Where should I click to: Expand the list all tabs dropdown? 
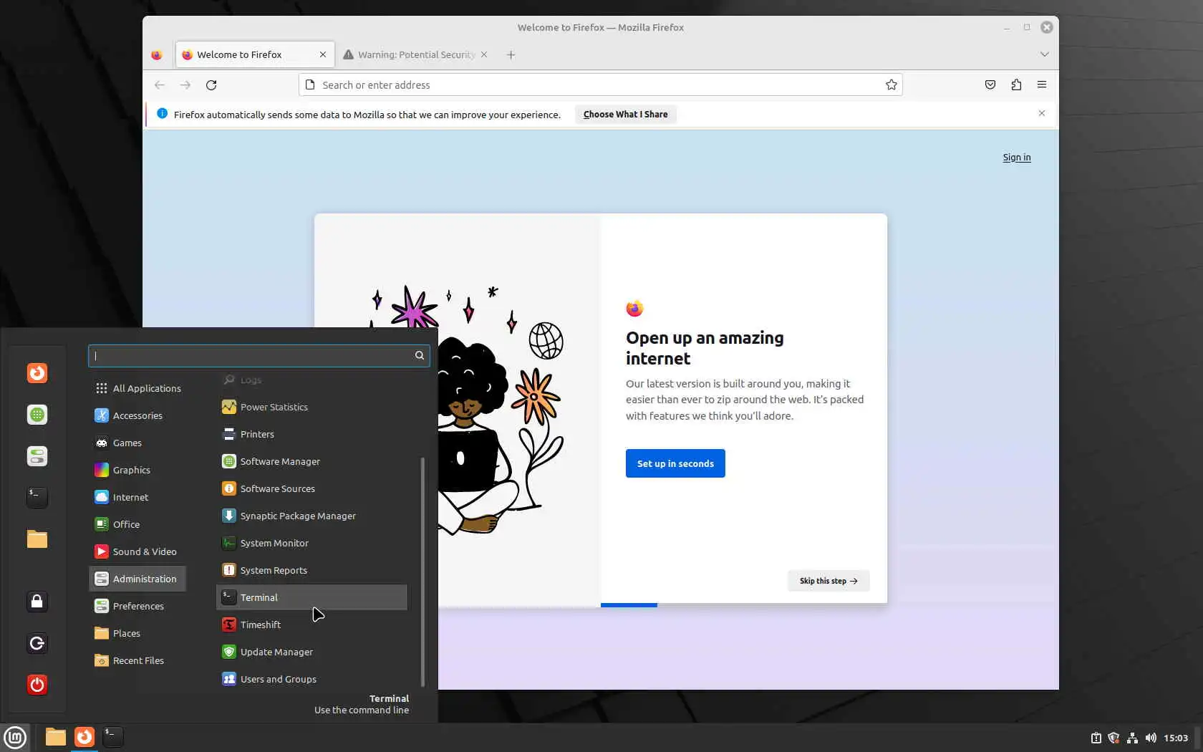pos(1044,55)
